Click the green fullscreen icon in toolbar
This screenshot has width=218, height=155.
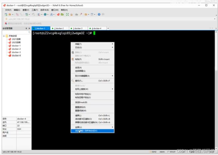pyautogui.click(x=67, y=14)
